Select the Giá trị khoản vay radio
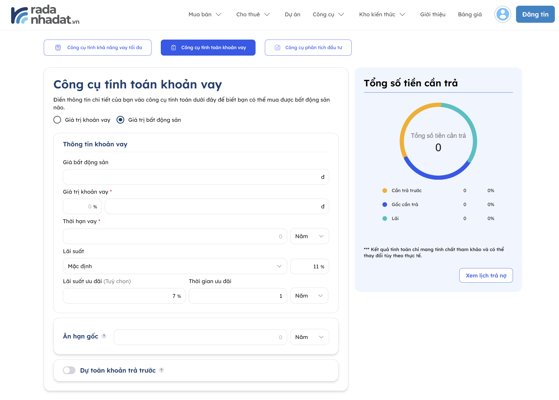The height and width of the screenshot is (400, 559). click(57, 120)
